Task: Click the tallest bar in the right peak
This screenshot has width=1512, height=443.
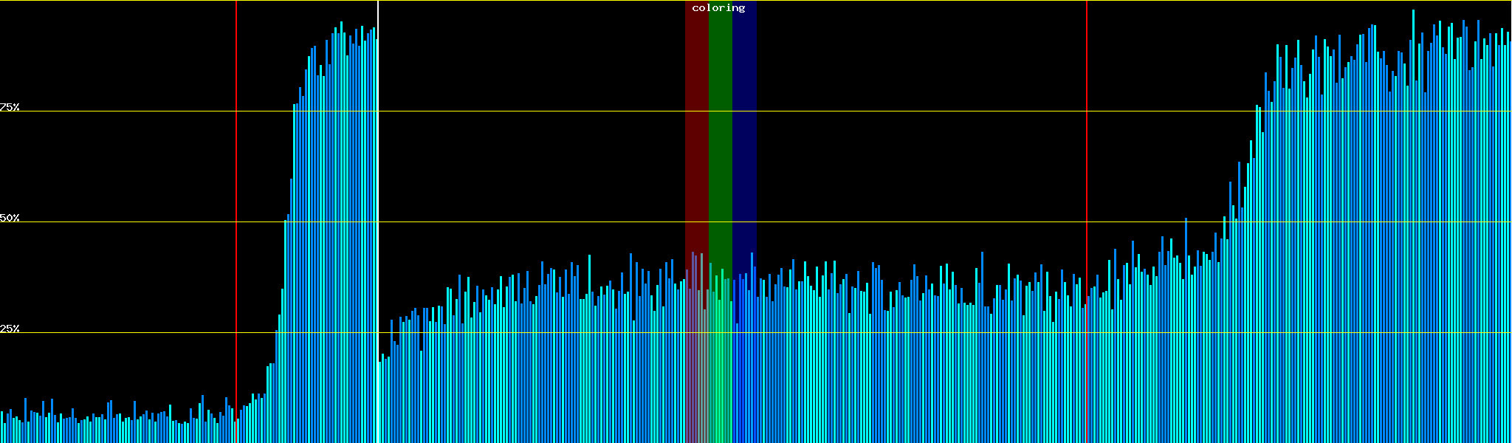Action: (1413, 221)
